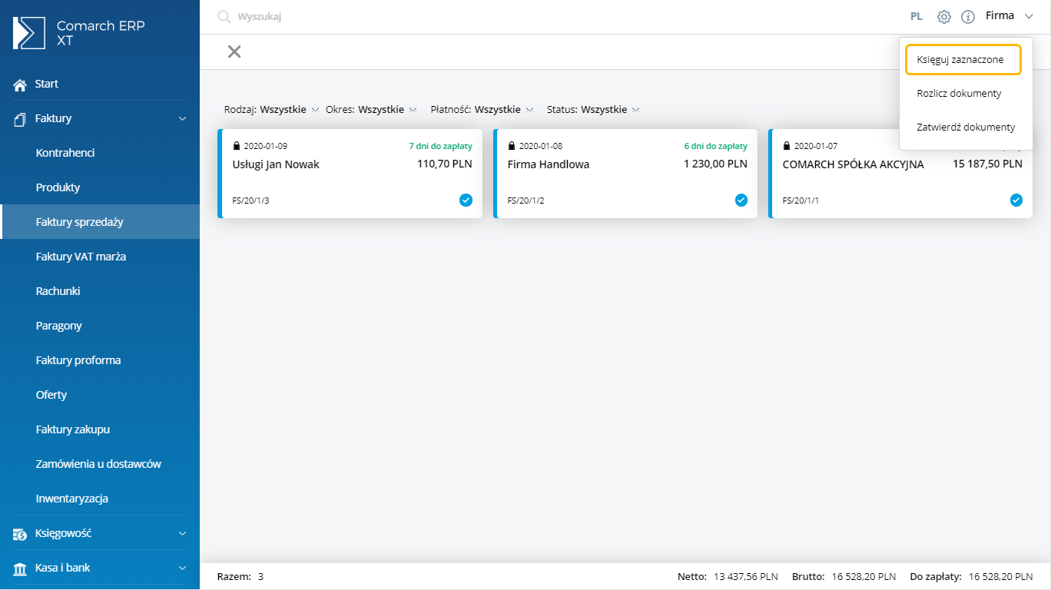
Task: Click the Faktury documents icon
Action: [21, 119]
